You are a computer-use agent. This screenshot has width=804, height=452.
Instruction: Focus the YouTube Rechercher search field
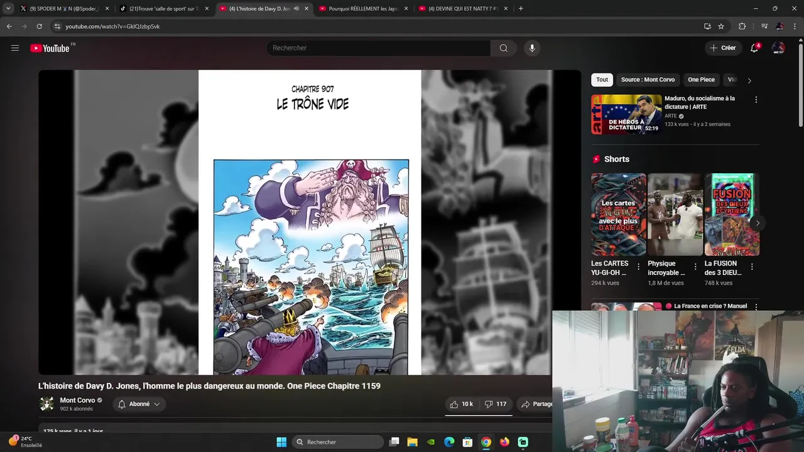coord(379,48)
